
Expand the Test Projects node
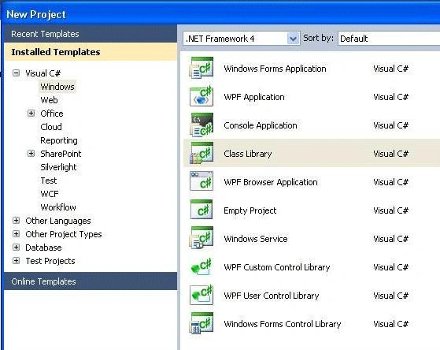(x=17, y=261)
